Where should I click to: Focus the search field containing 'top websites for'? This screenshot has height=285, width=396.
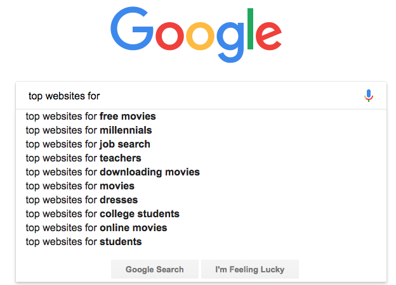(x=190, y=96)
